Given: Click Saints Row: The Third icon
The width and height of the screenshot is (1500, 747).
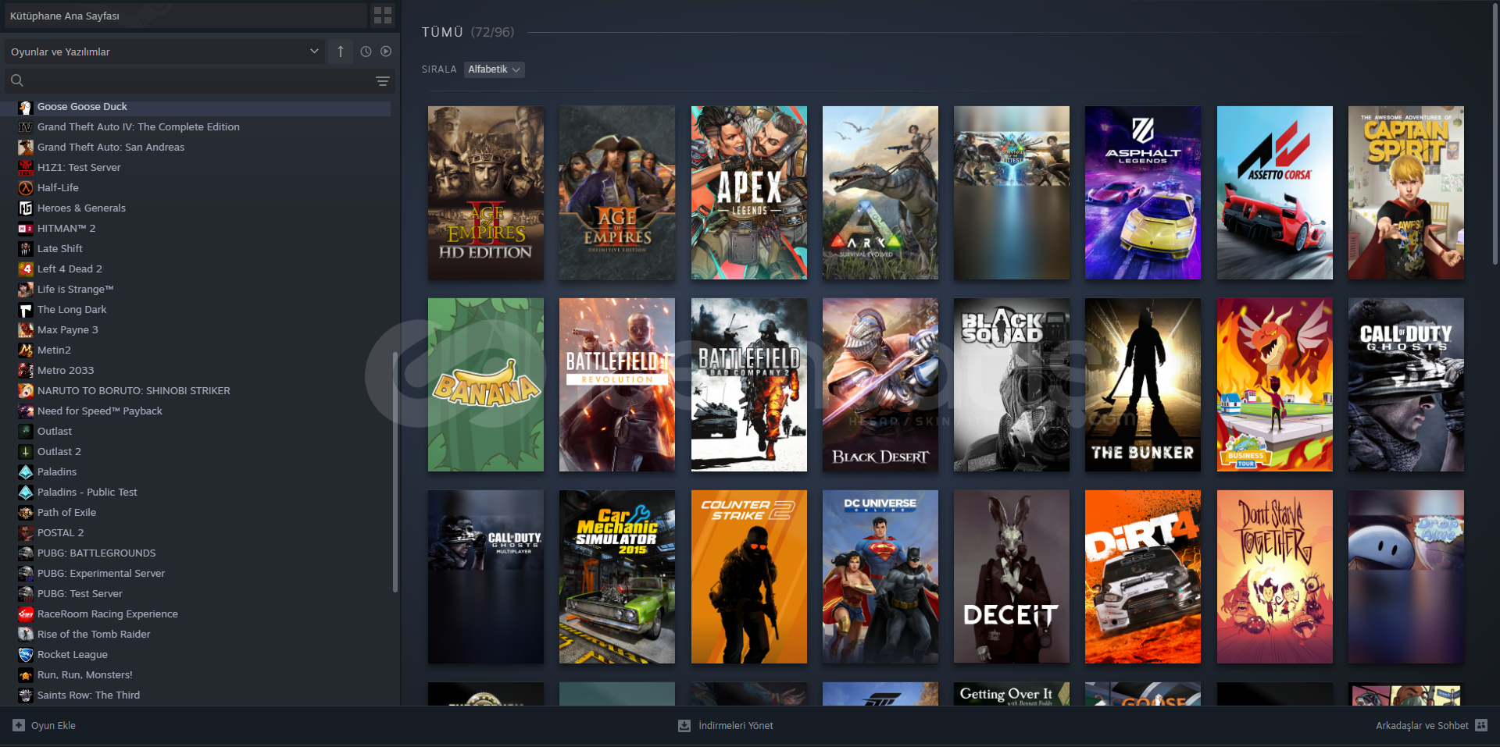Looking at the screenshot, I should coord(26,695).
